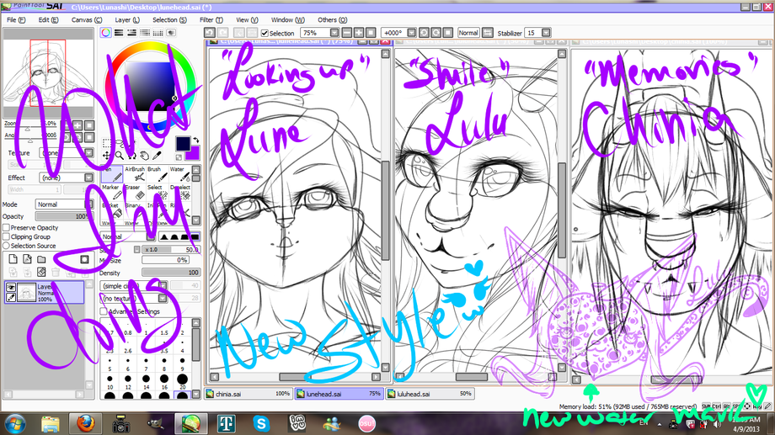Enable the Clipping Group checkbox
The height and width of the screenshot is (435, 775).
pyautogui.click(x=7, y=236)
